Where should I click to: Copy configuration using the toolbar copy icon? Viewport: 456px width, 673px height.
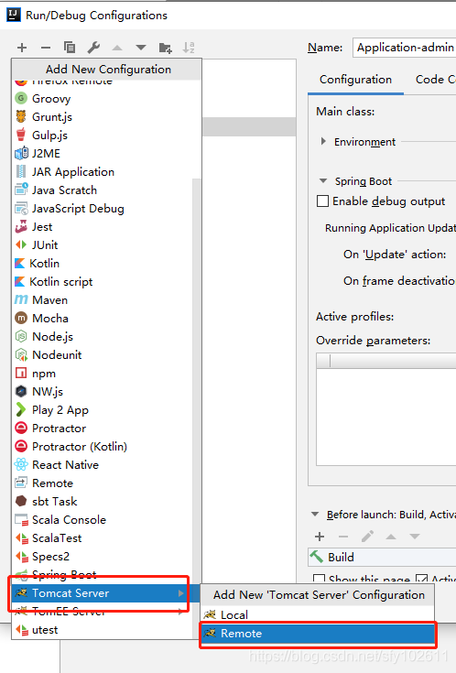point(70,48)
